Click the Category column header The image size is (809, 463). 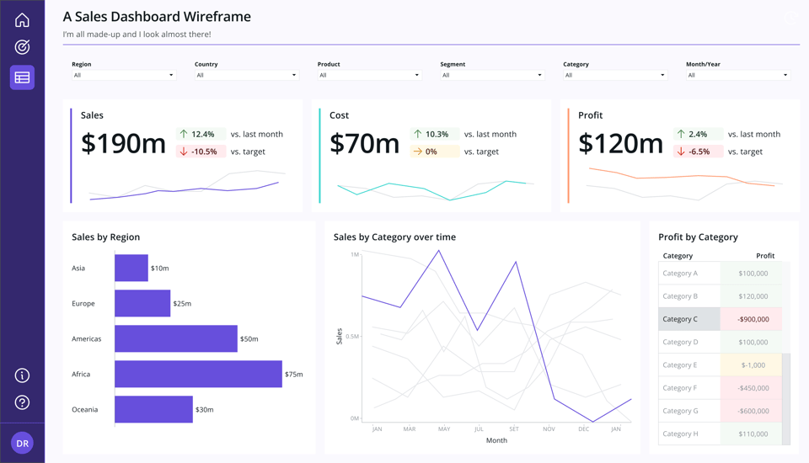(678, 256)
